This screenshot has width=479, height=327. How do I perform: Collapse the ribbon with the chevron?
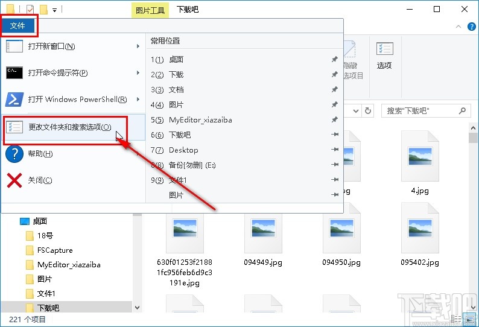(458, 27)
